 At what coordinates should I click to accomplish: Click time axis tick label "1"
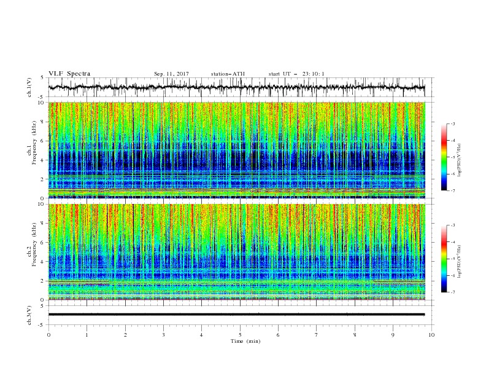tap(87, 335)
